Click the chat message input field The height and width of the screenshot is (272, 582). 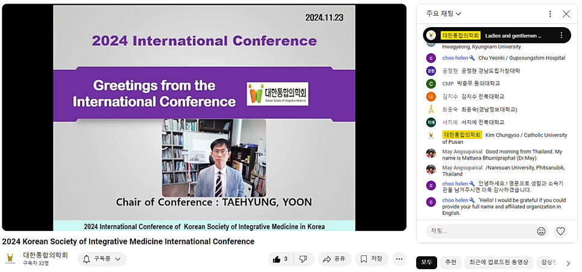(478, 231)
